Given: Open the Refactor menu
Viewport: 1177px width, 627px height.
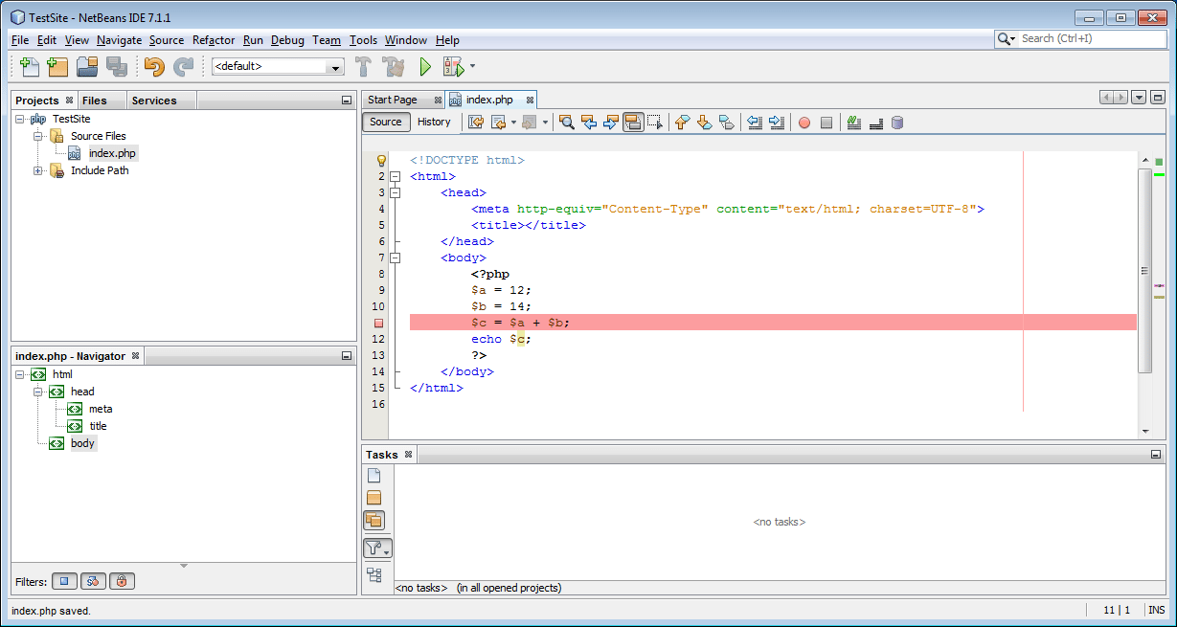Looking at the screenshot, I should click(214, 40).
